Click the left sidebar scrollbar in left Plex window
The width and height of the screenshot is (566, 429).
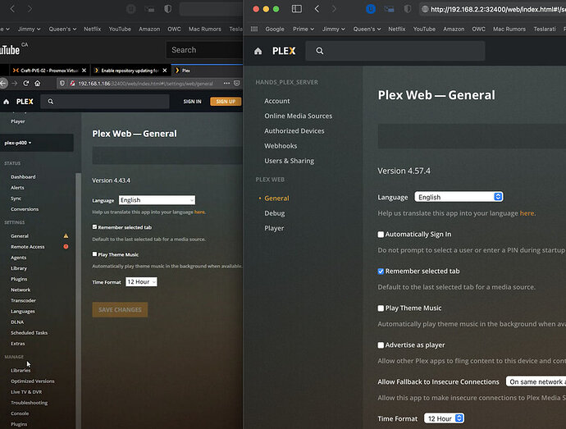78,300
